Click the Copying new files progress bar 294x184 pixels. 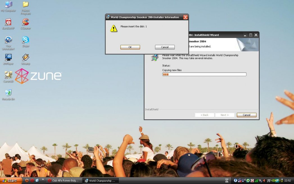[204, 75]
